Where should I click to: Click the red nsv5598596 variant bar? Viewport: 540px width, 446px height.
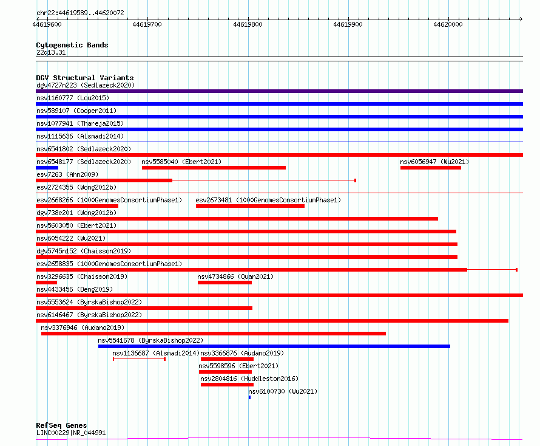tap(225, 372)
